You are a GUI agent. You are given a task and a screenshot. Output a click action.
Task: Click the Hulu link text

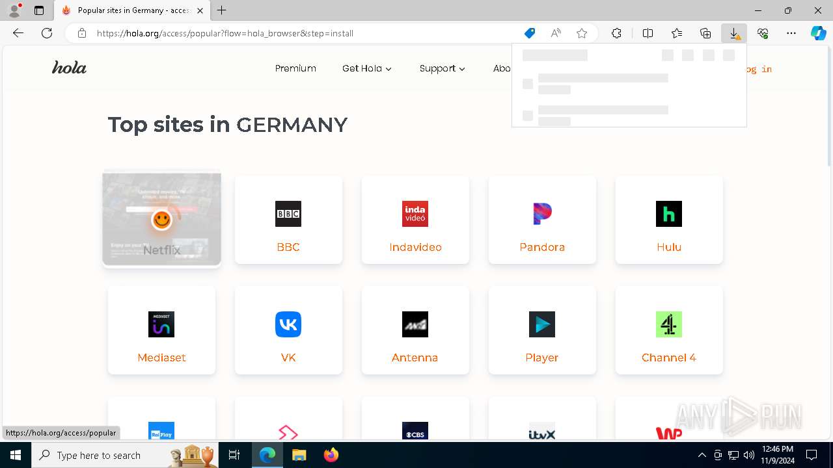click(x=669, y=247)
